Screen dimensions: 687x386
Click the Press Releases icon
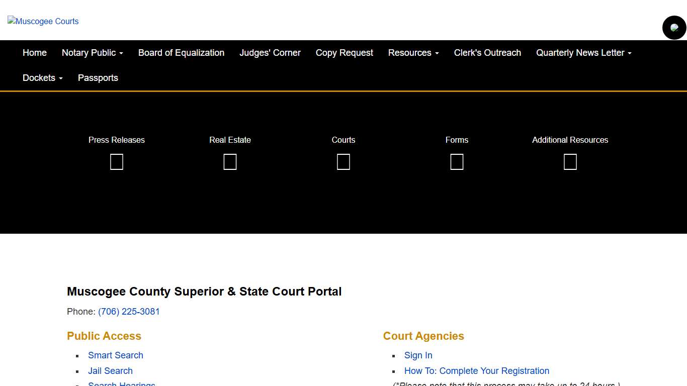pyautogui.click(x=116, y=161)
